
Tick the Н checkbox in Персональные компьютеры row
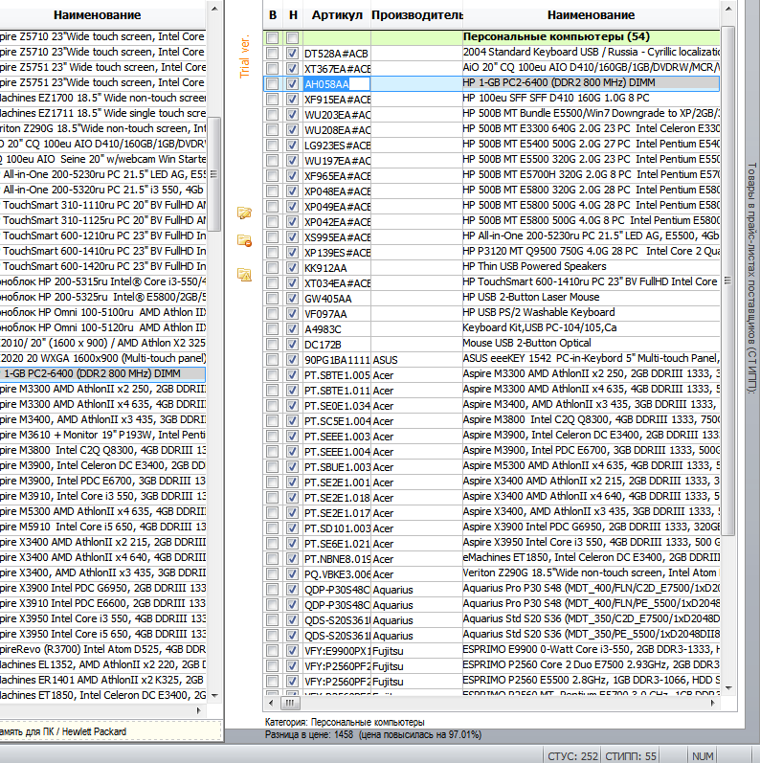click(292, 37)
